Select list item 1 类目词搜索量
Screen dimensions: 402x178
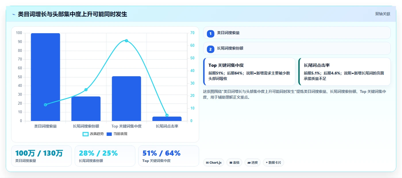point(297,33)
